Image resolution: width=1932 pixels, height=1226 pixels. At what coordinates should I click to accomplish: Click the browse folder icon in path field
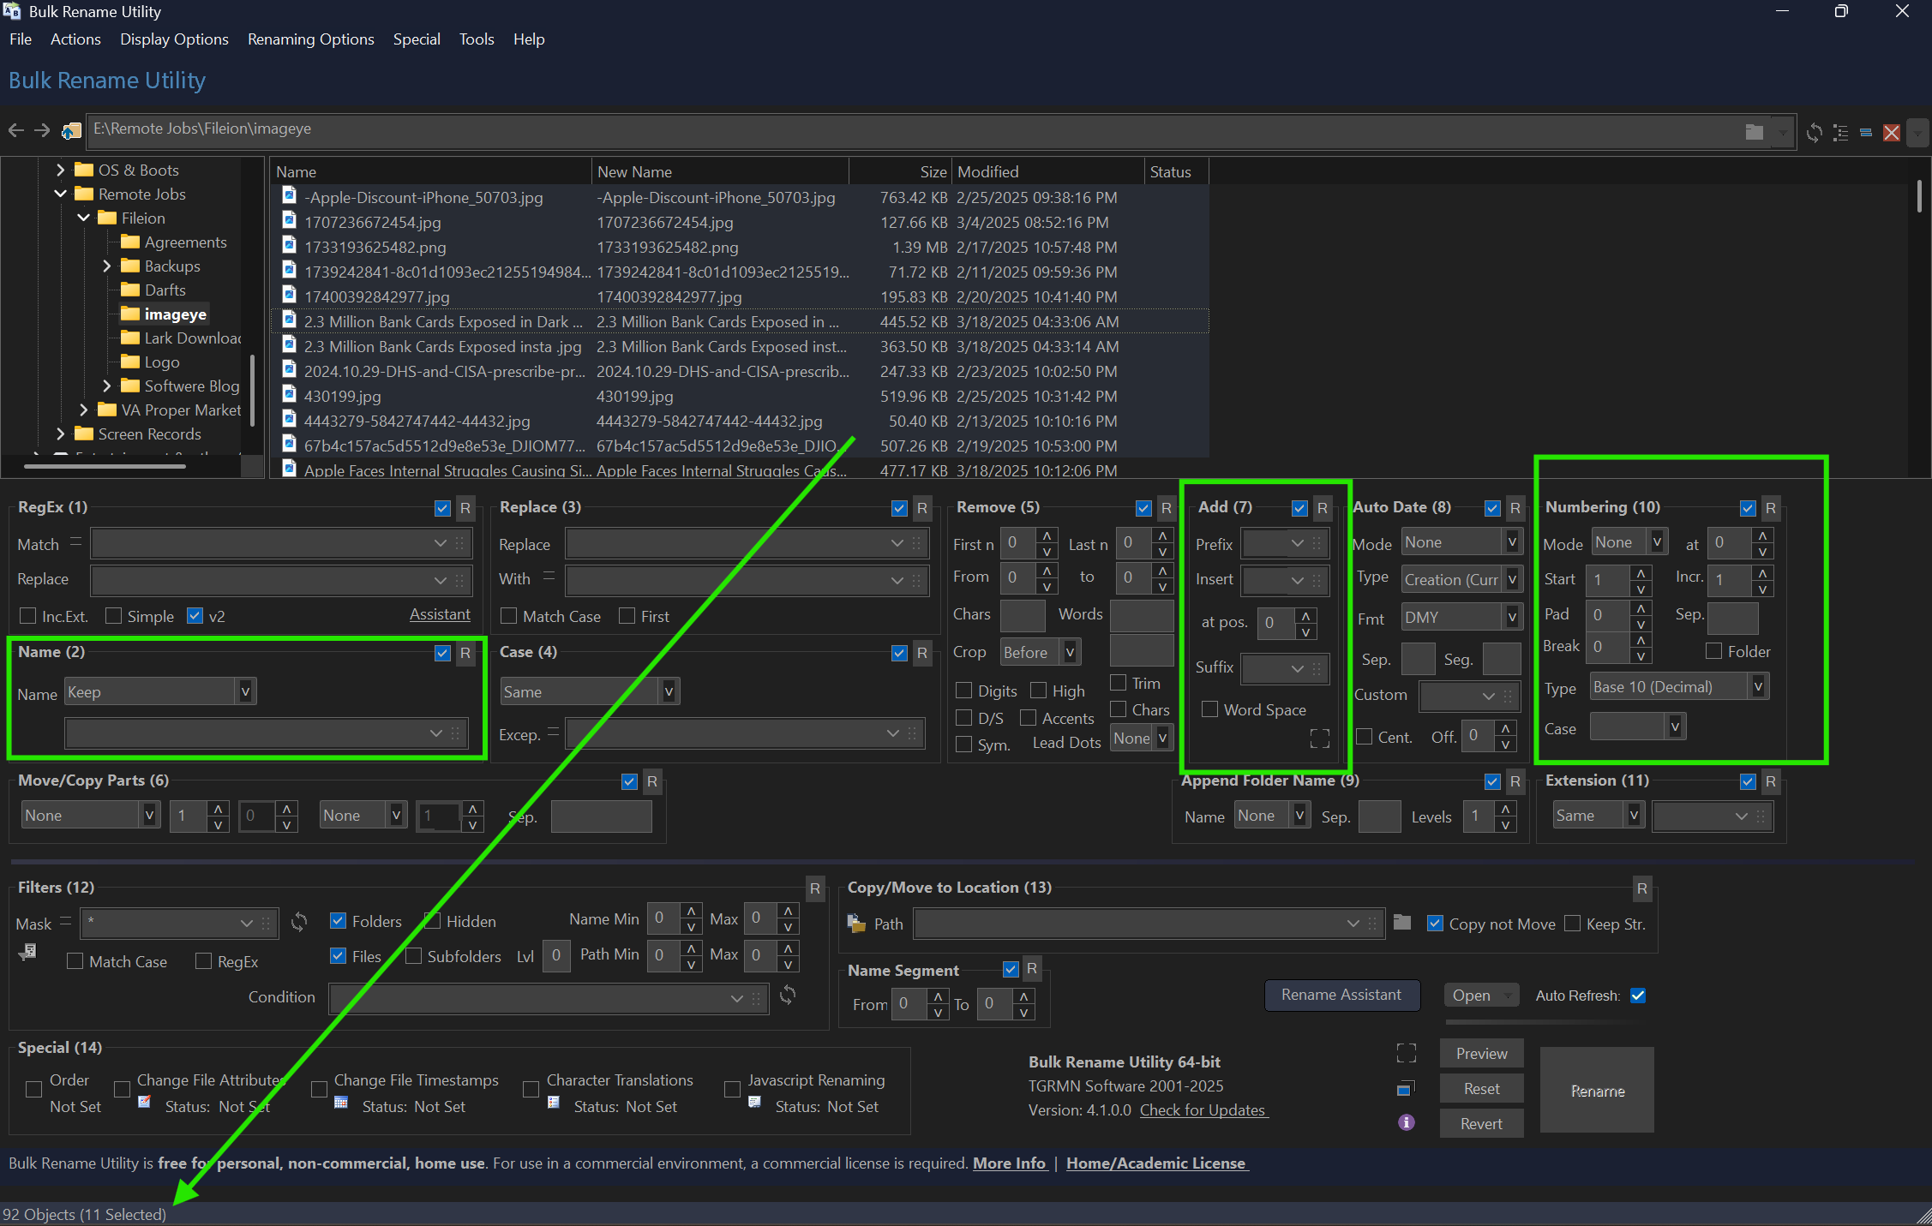1755,132
